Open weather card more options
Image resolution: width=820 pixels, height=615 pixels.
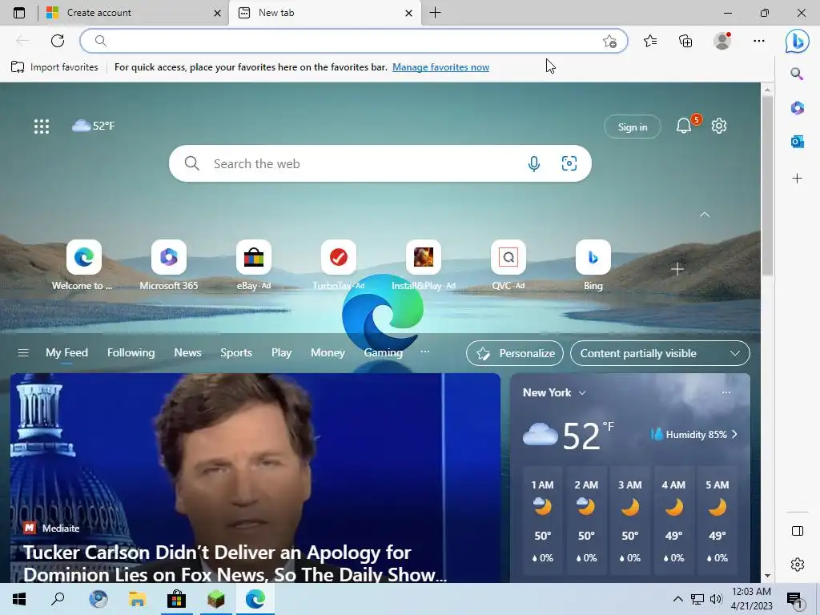726,392
